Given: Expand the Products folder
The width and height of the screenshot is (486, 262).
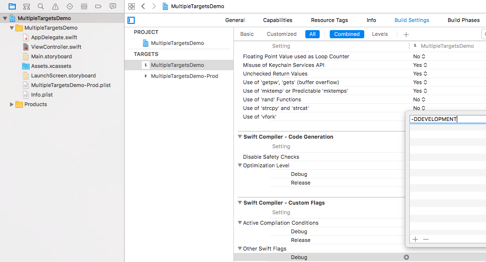Looking at the screenshot, I should pos(12,104).
